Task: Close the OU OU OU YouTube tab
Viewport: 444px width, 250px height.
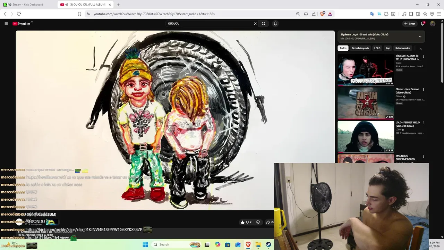Action: [x=110, y=5]
